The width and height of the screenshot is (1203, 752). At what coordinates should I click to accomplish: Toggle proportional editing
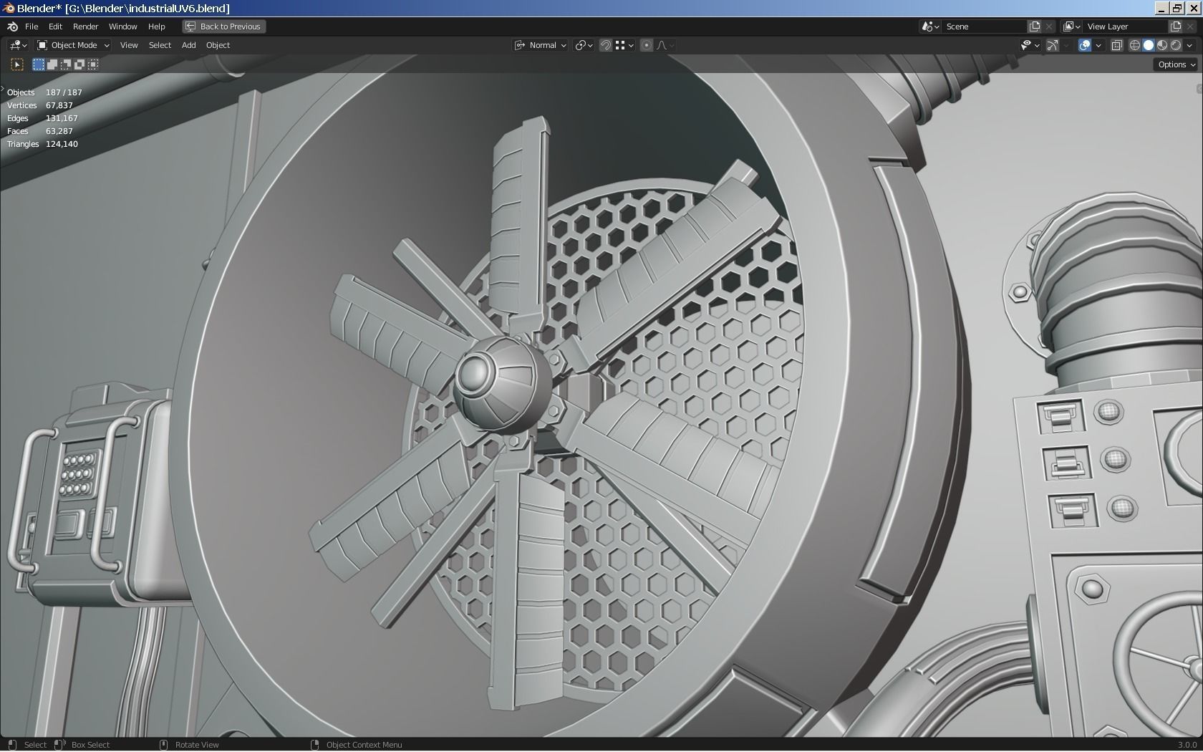pyautogui.click(x=647, y=45)
